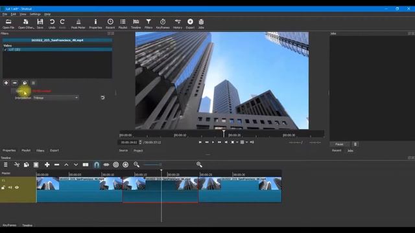415x233 pixels.
Task: Open Filters via the funnel icon
Action: point(148,23)
